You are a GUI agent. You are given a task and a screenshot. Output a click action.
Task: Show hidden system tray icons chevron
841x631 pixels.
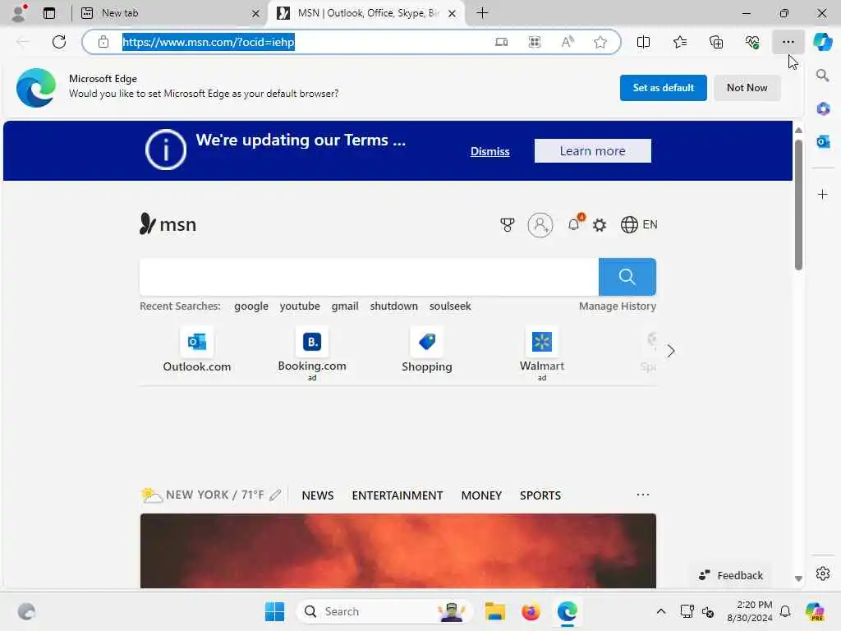pyautogui.click(x=661, y=611)
